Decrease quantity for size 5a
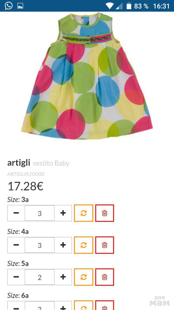Viewport: 174px width, 310px height. (16, 277)
